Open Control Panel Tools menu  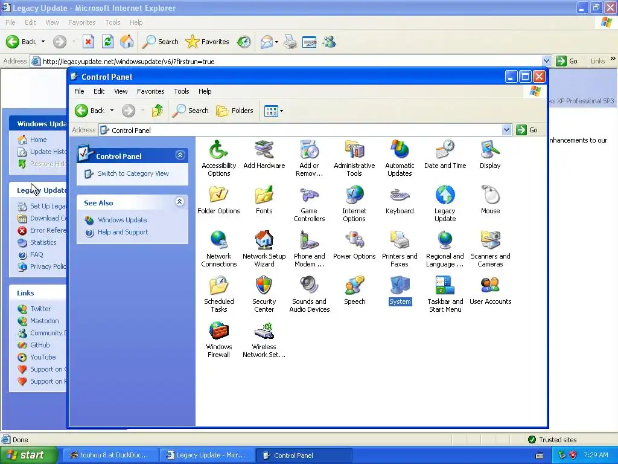coord(181,91)
